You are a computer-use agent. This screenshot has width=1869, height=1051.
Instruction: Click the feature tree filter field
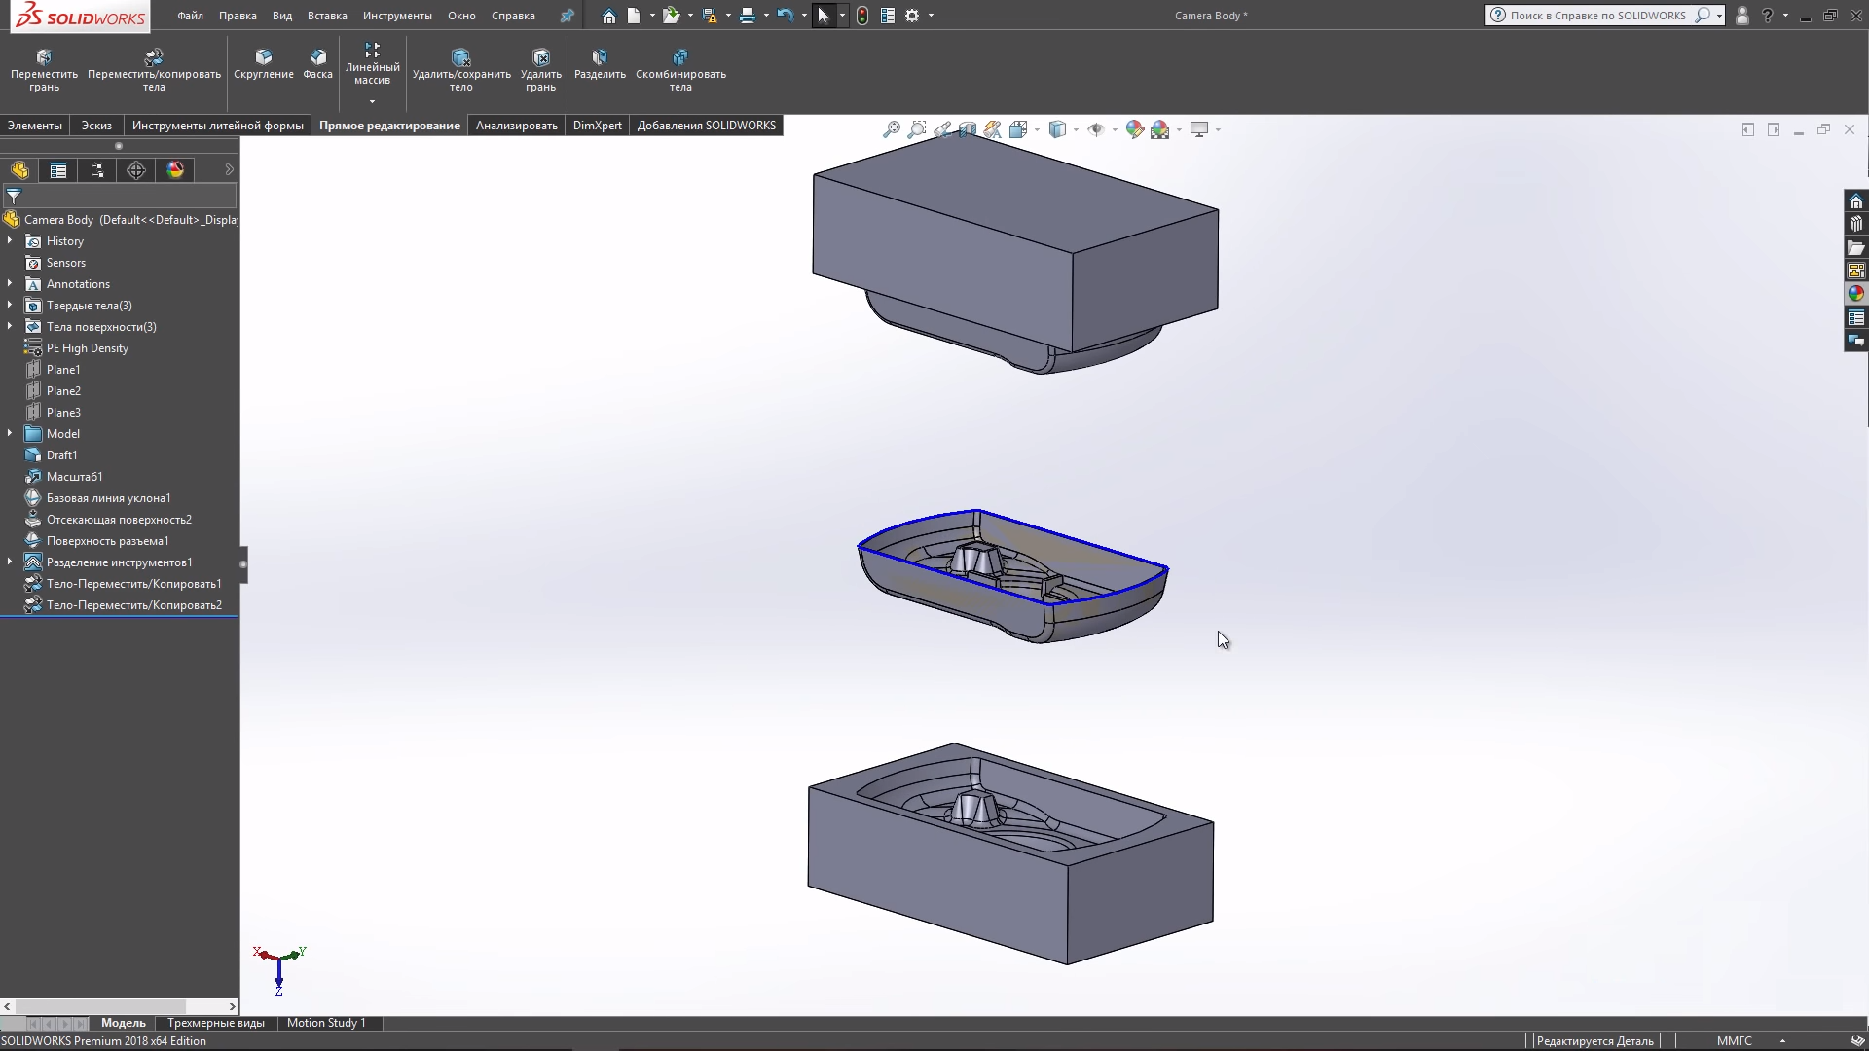tap(122, 196)
